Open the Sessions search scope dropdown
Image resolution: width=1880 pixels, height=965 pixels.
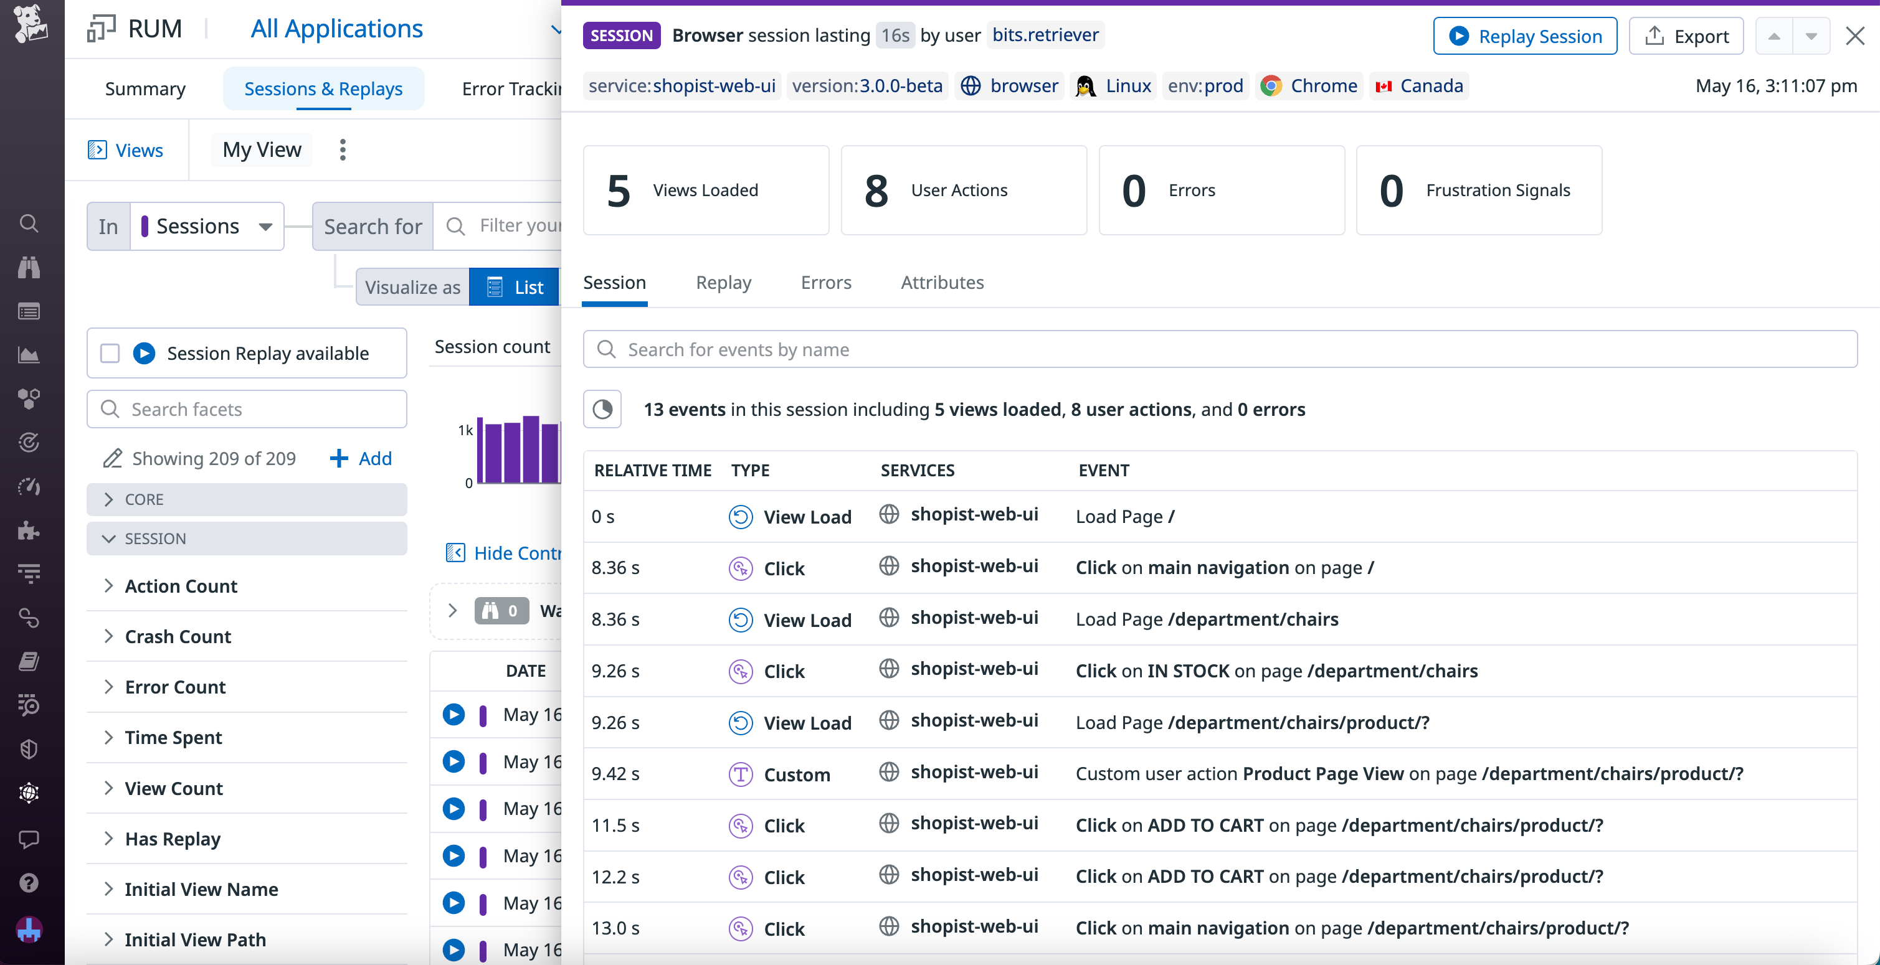pos(207,226)
